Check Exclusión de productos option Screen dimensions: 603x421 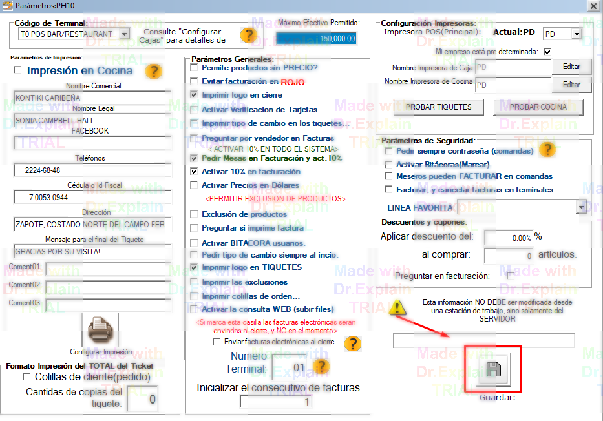point(195,214)
